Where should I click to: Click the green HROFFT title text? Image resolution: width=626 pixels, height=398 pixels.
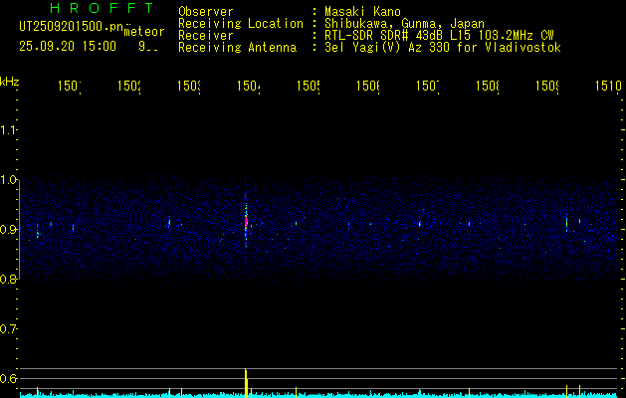102,8
